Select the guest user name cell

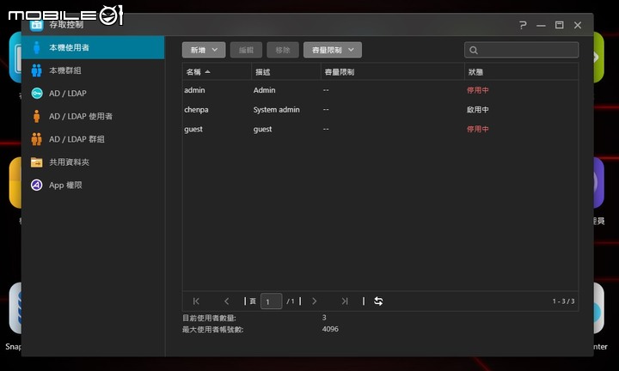(x=193, y=130)
